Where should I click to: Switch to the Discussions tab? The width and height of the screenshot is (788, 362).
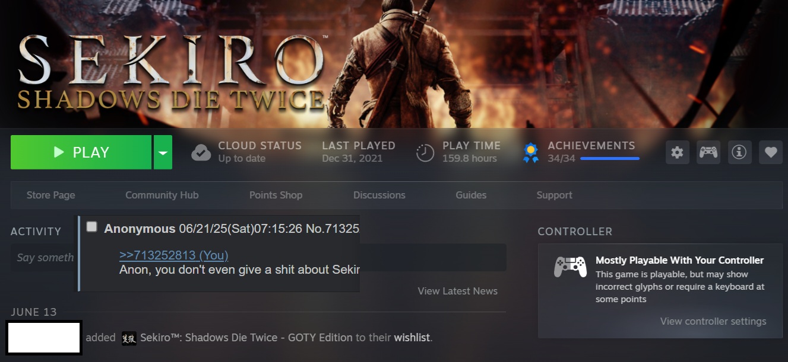[379, 195]
